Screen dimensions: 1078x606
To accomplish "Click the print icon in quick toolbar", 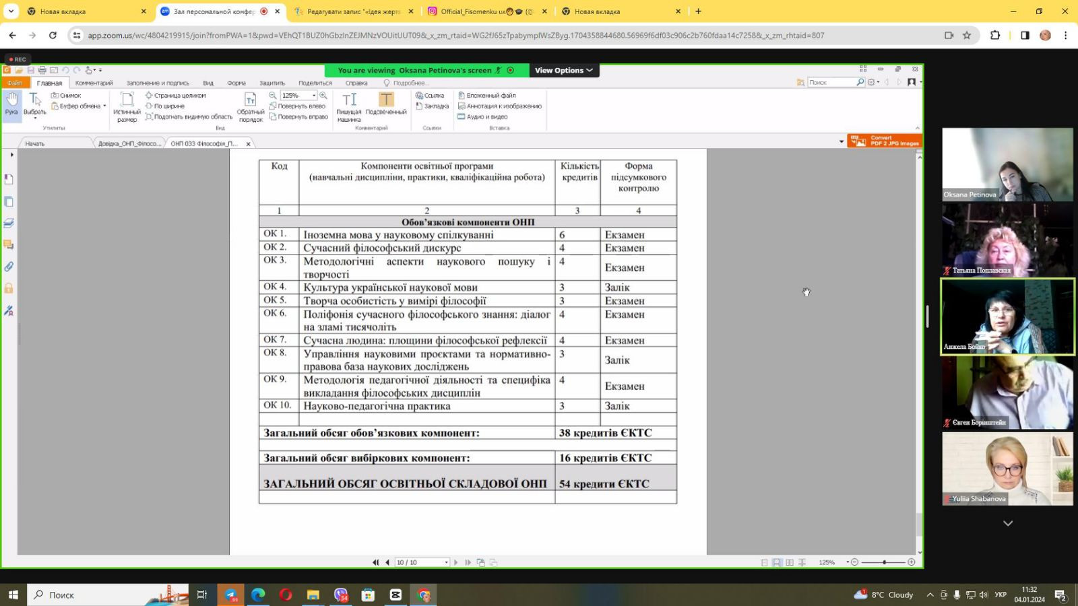I will (42, 70).
